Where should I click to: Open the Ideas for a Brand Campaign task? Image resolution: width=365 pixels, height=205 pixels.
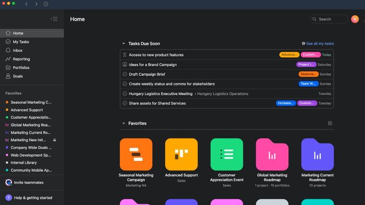(153, 65)
